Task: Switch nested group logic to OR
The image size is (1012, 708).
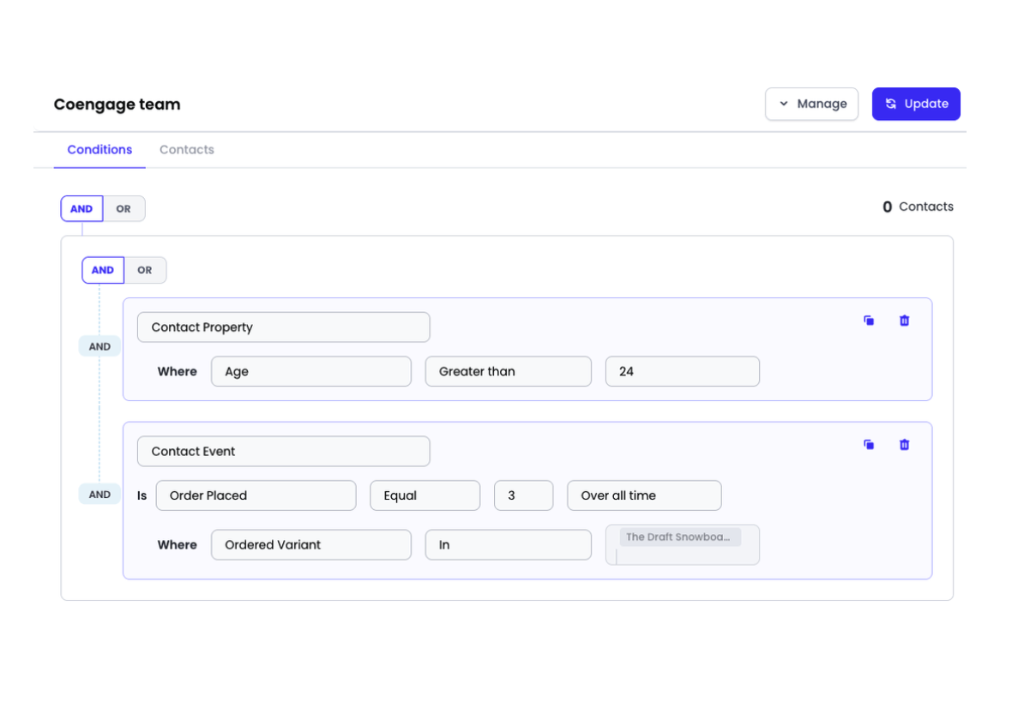Action: [x=145, y=271]
